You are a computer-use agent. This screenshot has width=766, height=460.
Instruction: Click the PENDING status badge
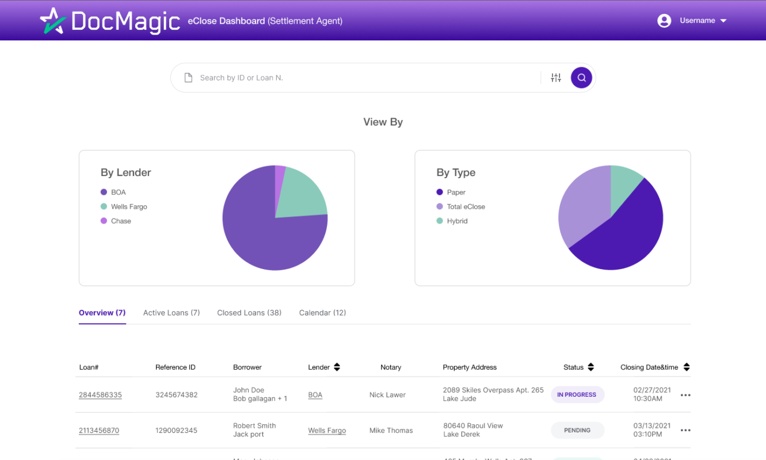pyautogui.click(x=577, y=430)
